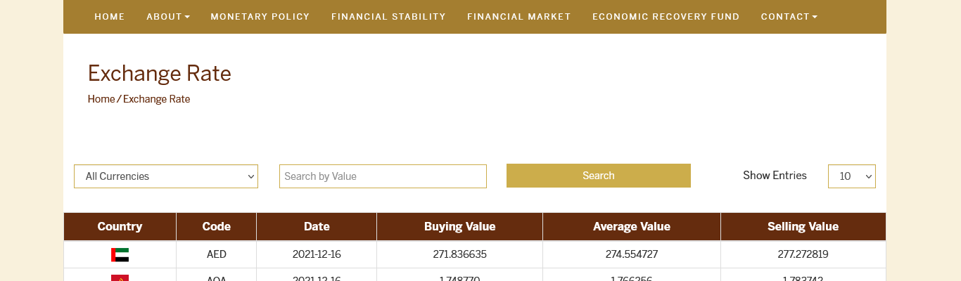Open the All Currencies dropdown
The image size is (961, 281).
pyautogui.click(x=166, y=176)
